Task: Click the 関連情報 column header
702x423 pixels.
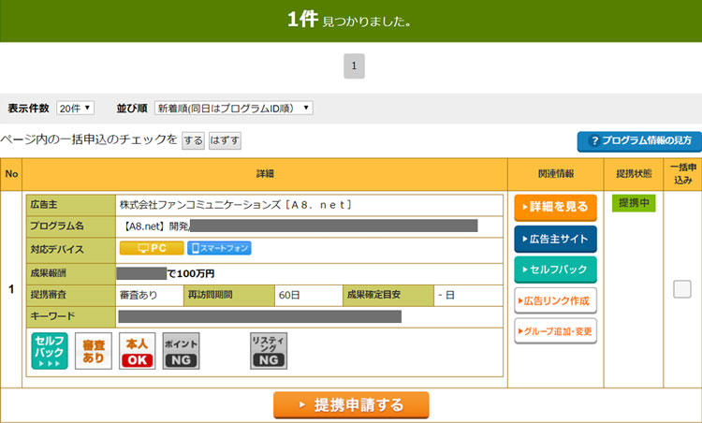Action: [x=556, y=174]
